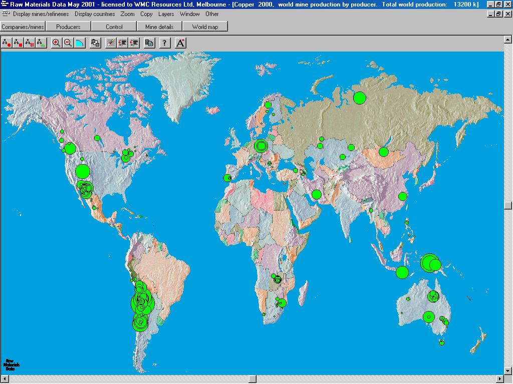Viewport: 513px width, 384px height.
Task: Click the producer circle in northern Sweden
Action: [268, 105]
